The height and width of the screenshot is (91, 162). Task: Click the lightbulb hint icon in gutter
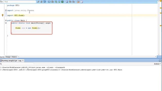(x=3, y=15)
